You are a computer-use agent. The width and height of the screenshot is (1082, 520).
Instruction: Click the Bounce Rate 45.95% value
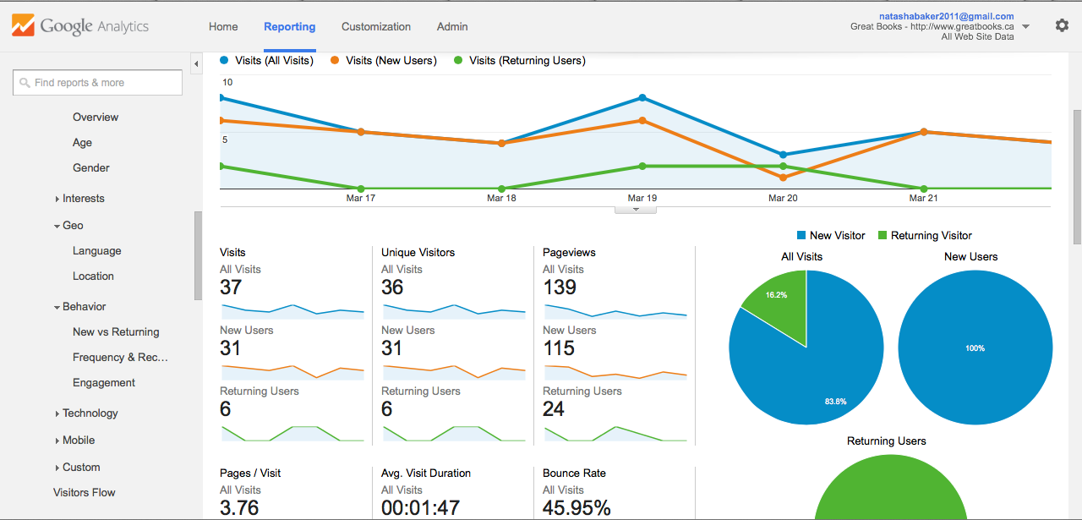click(x=577, y=508)
